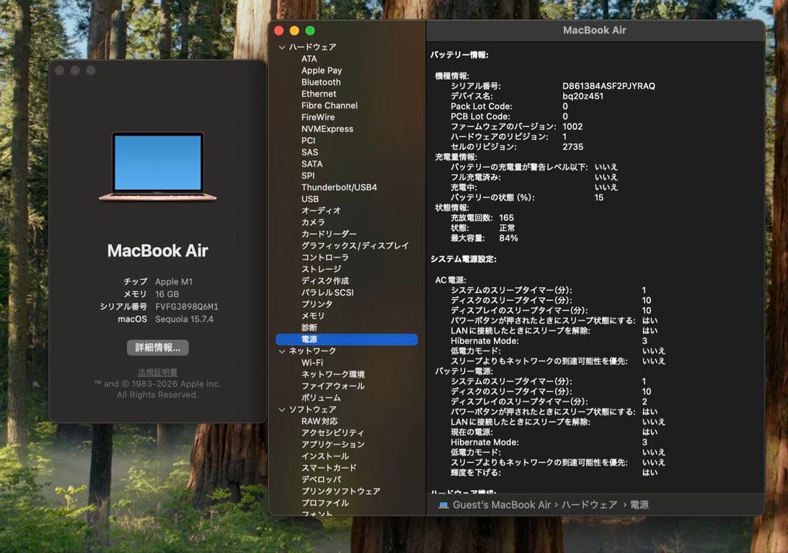
Task: Select Fibre Channel in the sidebar
Action: (330, 106)
